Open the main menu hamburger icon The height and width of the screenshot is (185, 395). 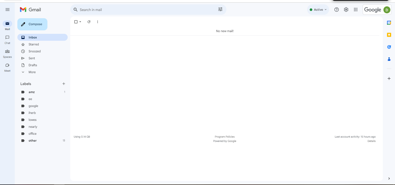point(8,10)
